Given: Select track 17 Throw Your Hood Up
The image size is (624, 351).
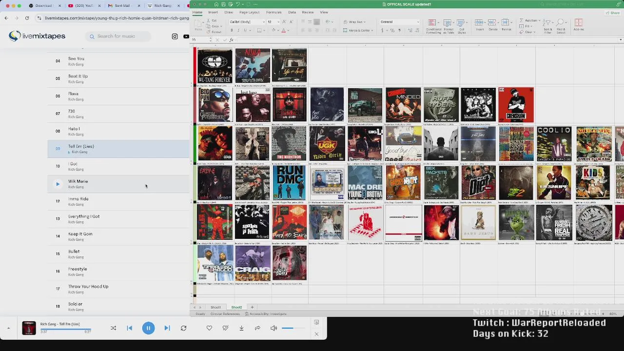Looking at the screenshot, I should (118, 289).
